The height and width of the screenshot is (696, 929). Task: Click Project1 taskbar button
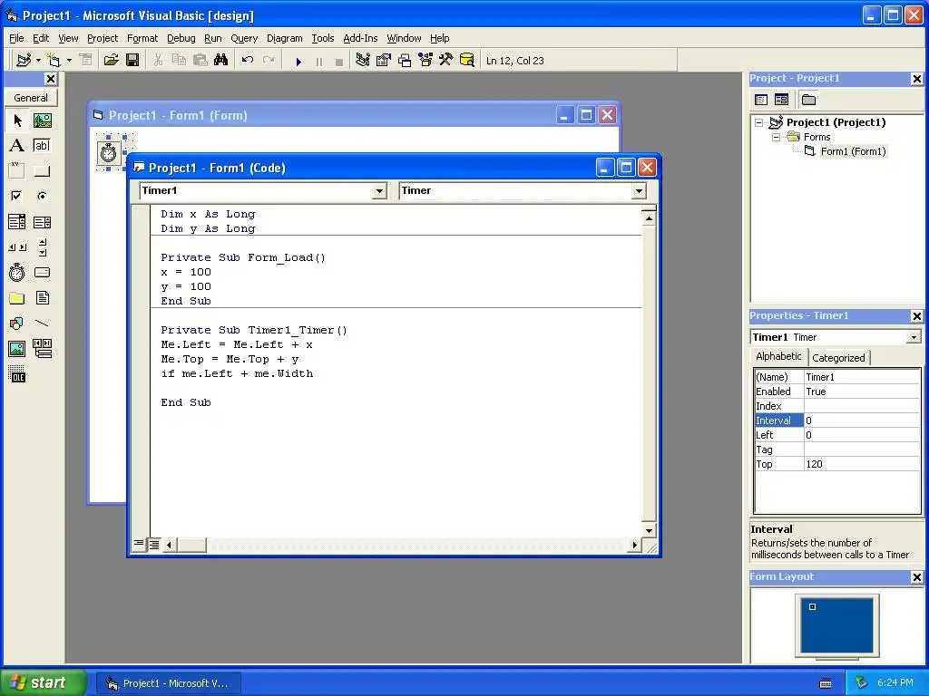pos(169,683)
